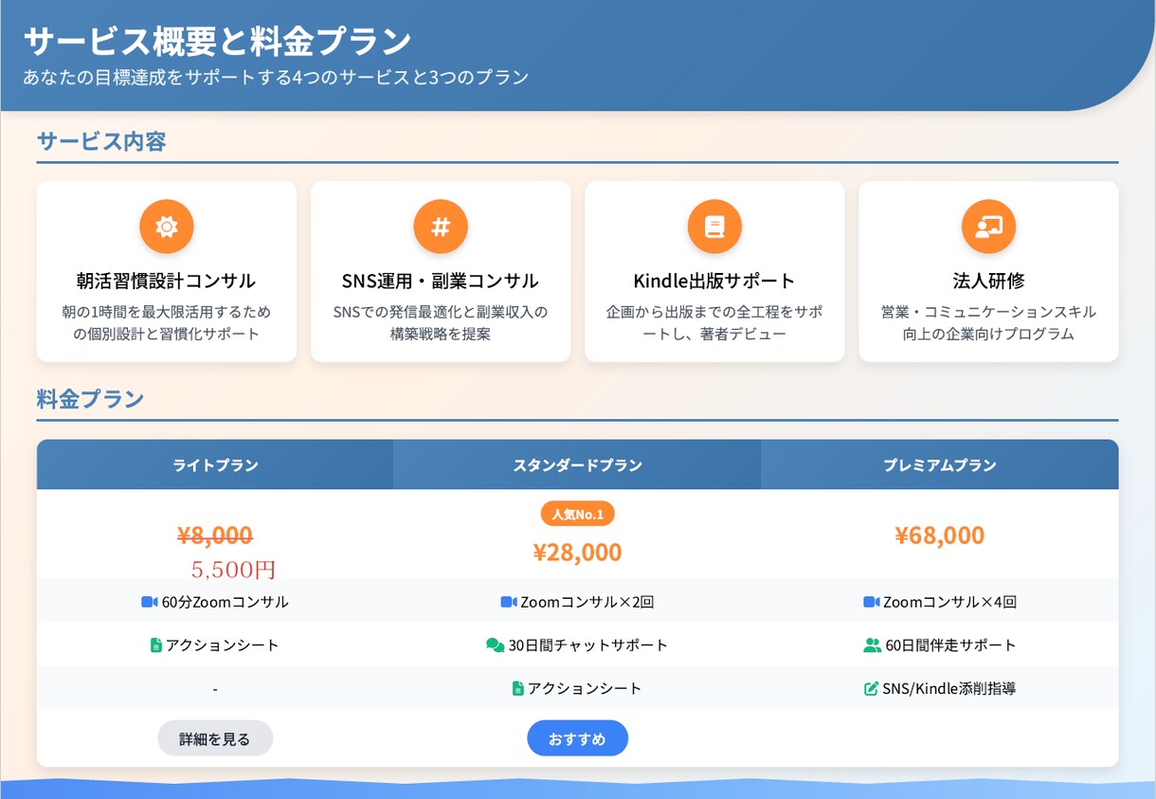Click document icon in ライトプラン アクションシート row
1156x799 pixels.
click(x=156, y=645)
